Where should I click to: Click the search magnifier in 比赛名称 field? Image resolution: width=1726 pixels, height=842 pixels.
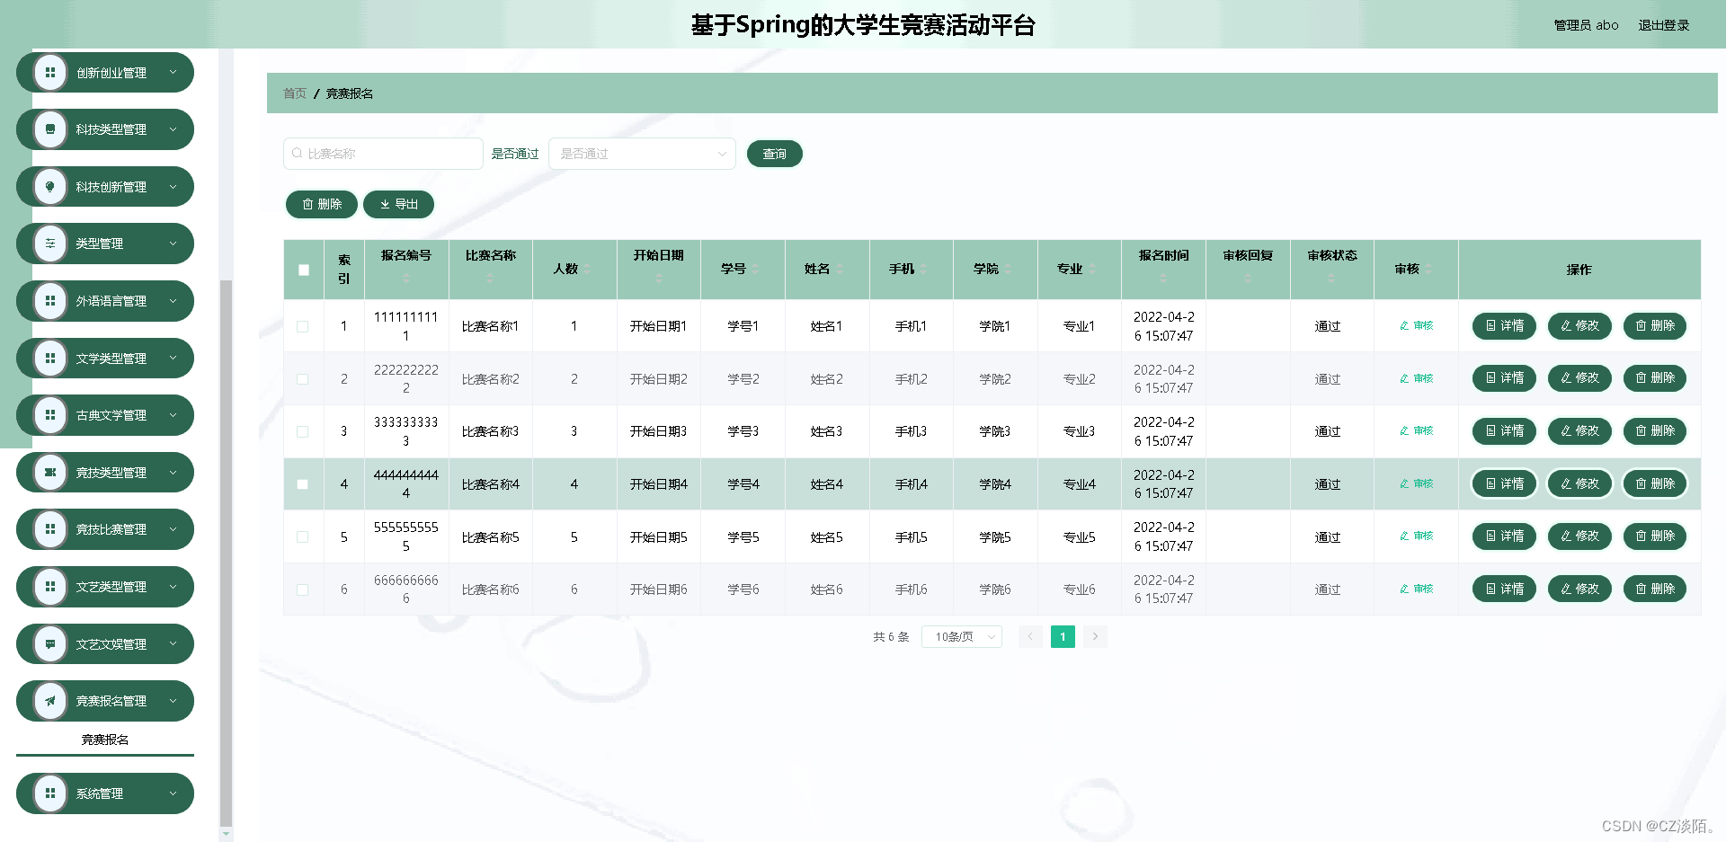[x=297, y=154]
